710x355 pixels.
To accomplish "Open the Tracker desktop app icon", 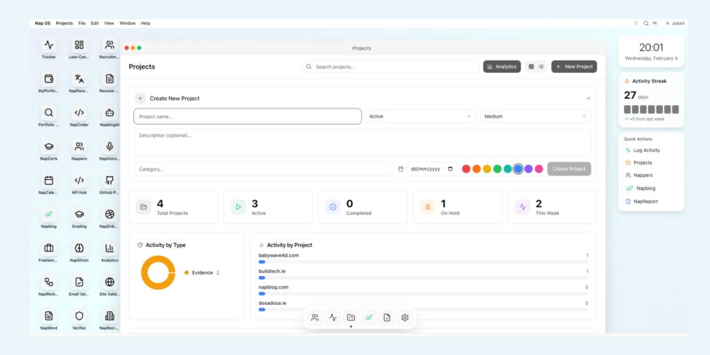I will click(x=49, y=45).
